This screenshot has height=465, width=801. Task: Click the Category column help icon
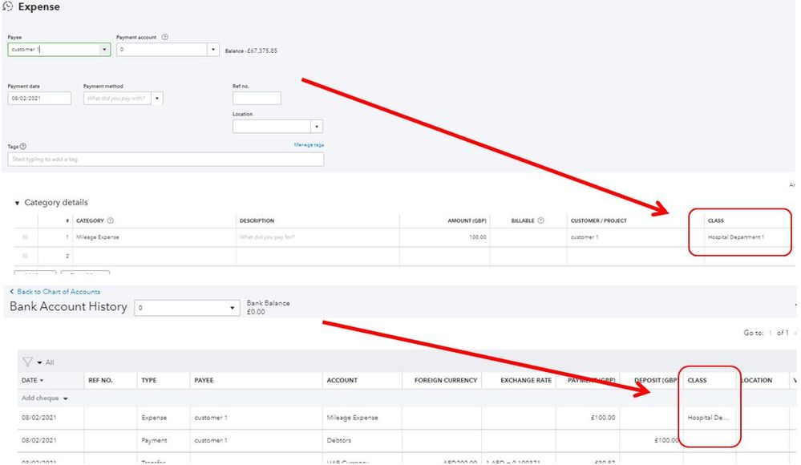tap(111, 220)
